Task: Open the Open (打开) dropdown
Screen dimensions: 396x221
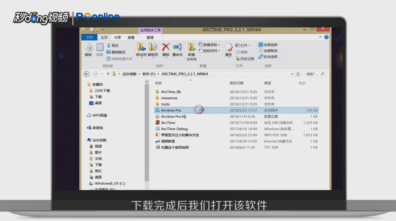Action: (x=243, y=45)
